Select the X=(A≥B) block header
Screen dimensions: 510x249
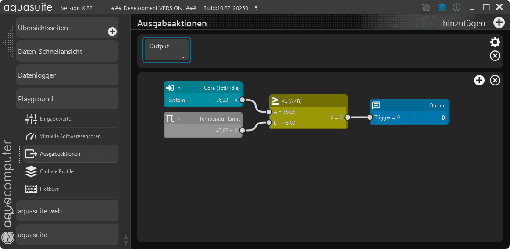coord(308,101)
